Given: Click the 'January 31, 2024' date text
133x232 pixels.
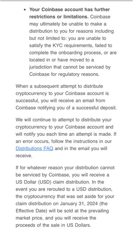Looking at the screenshot, I should (79, 204).
